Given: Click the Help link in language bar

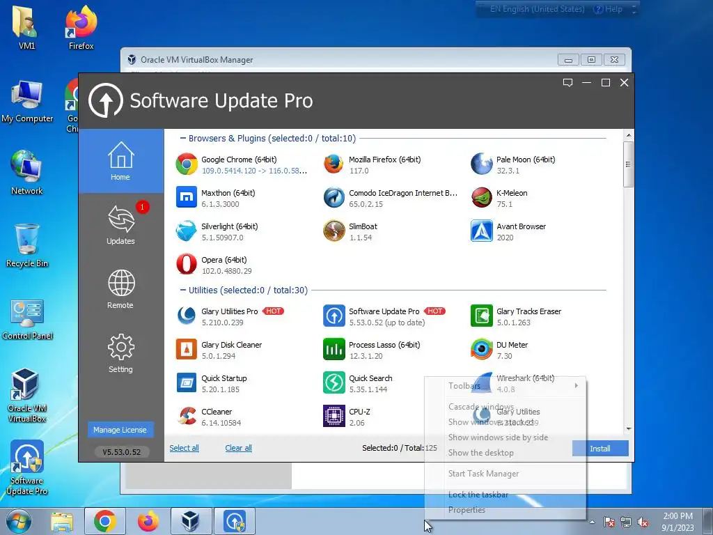Looking at the screenshot, I should (x=609, y=9).
